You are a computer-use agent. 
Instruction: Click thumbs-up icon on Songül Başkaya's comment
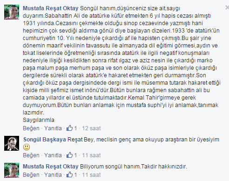click(69, 155)
